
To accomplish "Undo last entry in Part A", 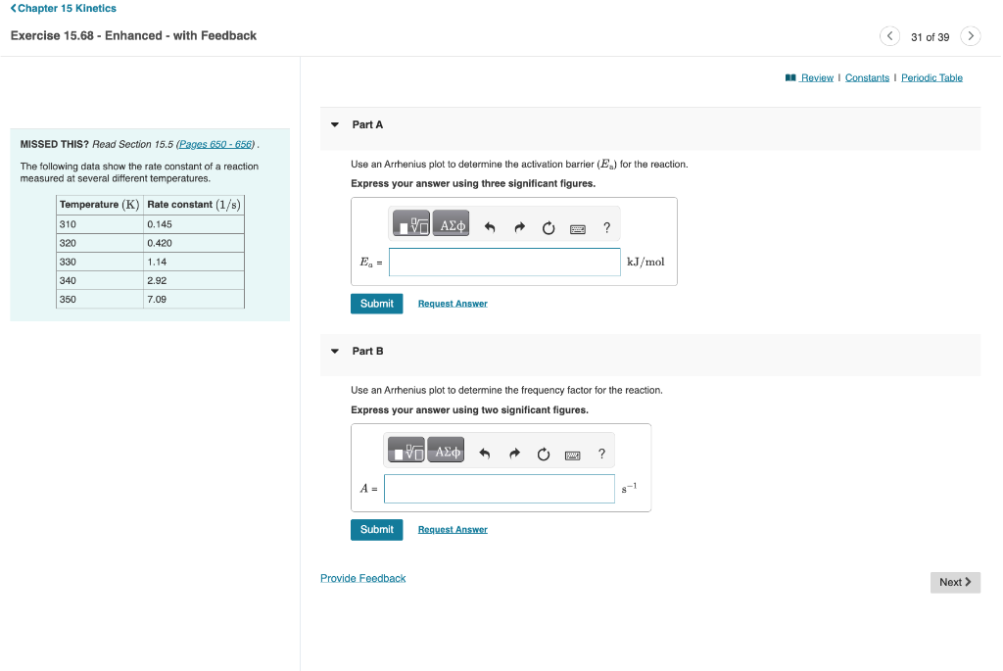I will [490, 227].
